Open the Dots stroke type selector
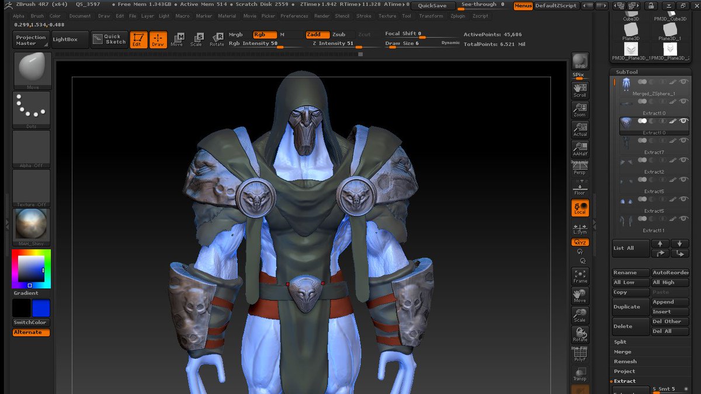Viewport: 701px width, 394px height. tap(32, 110)
